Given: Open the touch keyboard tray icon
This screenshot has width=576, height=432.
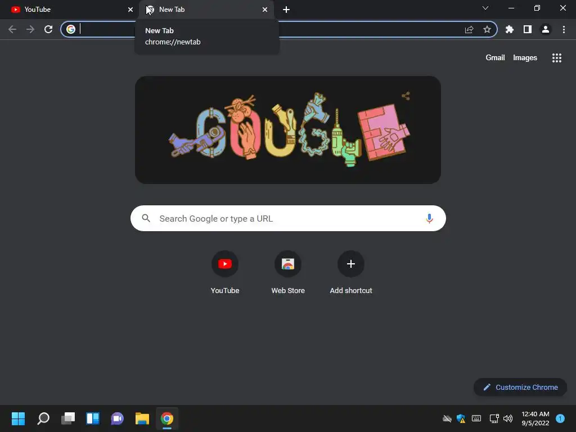Looking at the screenshot, I should click(476, 418).
